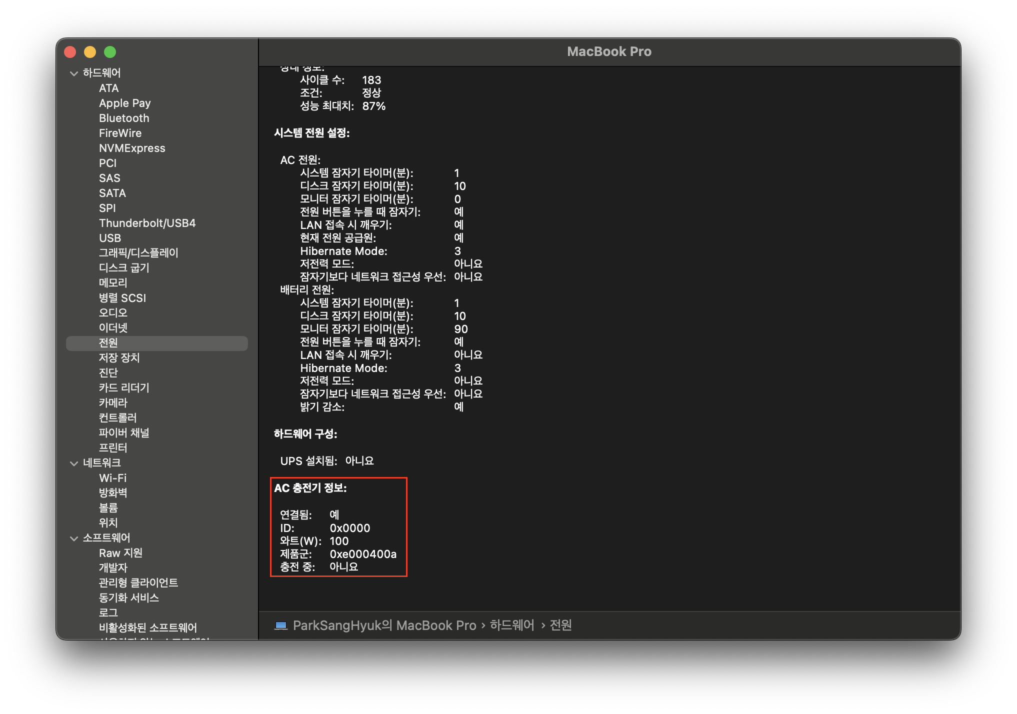1017x714 pixels.
Task: Select 그래픽/디스플레이 in the sidebar
Action: [138, 253]
